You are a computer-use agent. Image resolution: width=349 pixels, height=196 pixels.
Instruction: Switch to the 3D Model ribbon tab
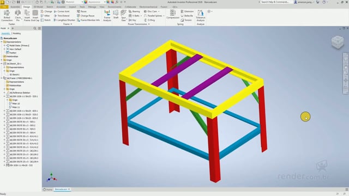[38, 7]
